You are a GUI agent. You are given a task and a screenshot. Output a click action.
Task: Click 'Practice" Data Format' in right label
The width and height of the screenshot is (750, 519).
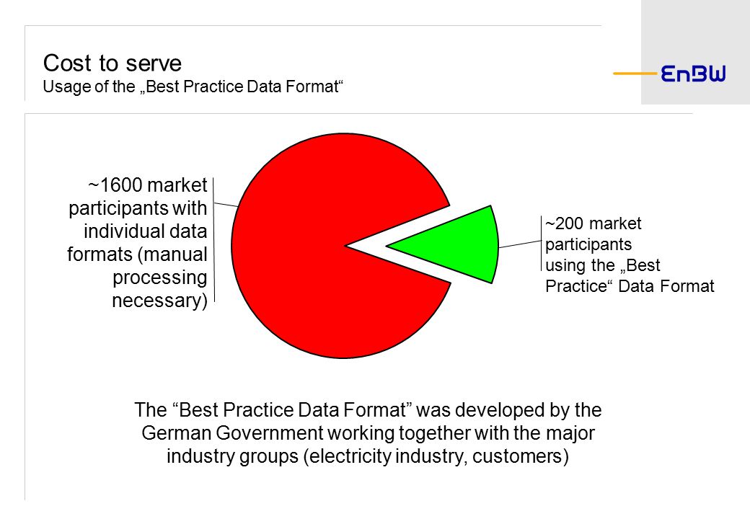pos(630,286)
